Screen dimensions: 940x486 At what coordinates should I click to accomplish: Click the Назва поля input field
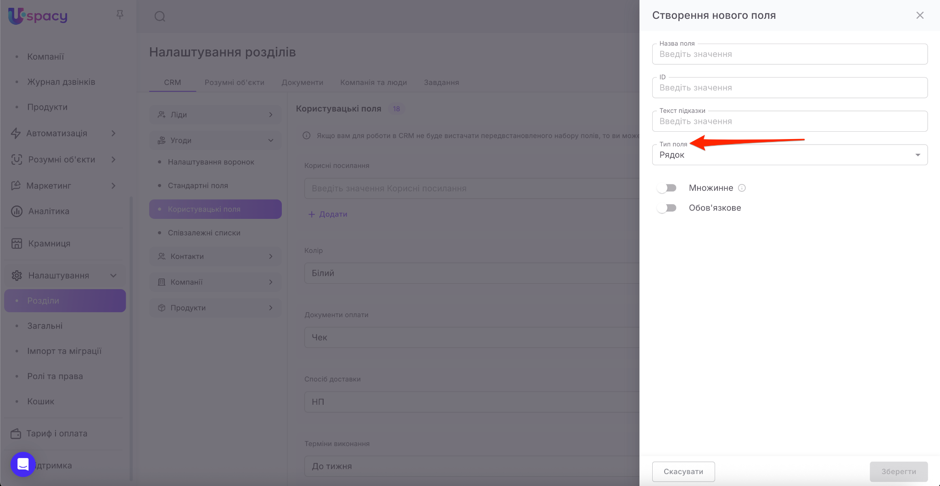[x=789, y=54]
